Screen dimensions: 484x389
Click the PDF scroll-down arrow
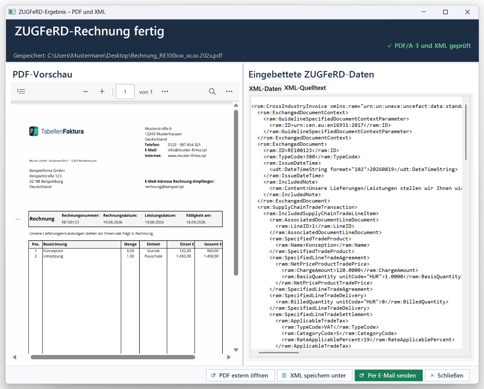tap(236, 350)
